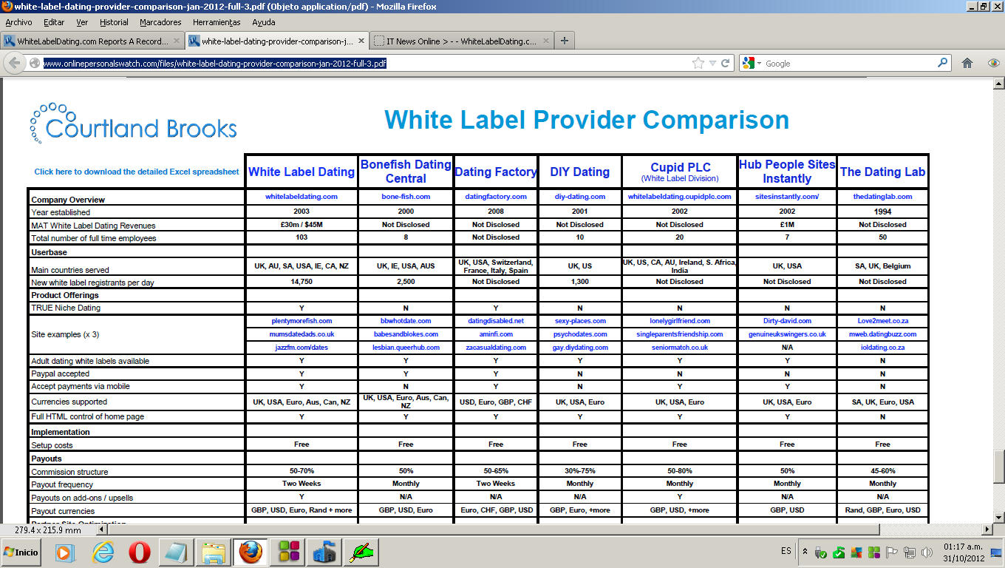Open the URL history dropdown arrow
The height and width of the screenshot is (568, 1005).
click(712, 64)
